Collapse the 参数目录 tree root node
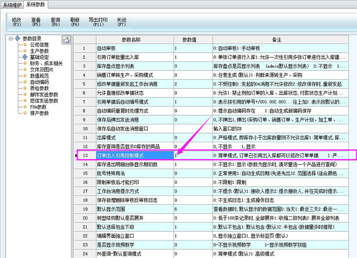357x258 pixels. coord(11,38)
